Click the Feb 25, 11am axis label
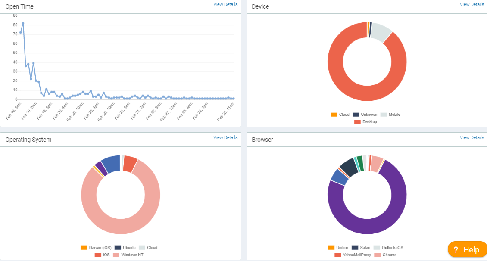The width and height of the screenshot is (487, 261). coord(225,112)
